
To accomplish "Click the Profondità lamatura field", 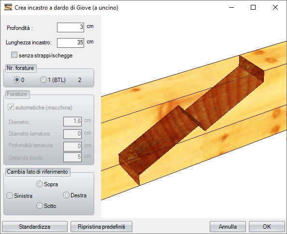I will pos(72,146).
